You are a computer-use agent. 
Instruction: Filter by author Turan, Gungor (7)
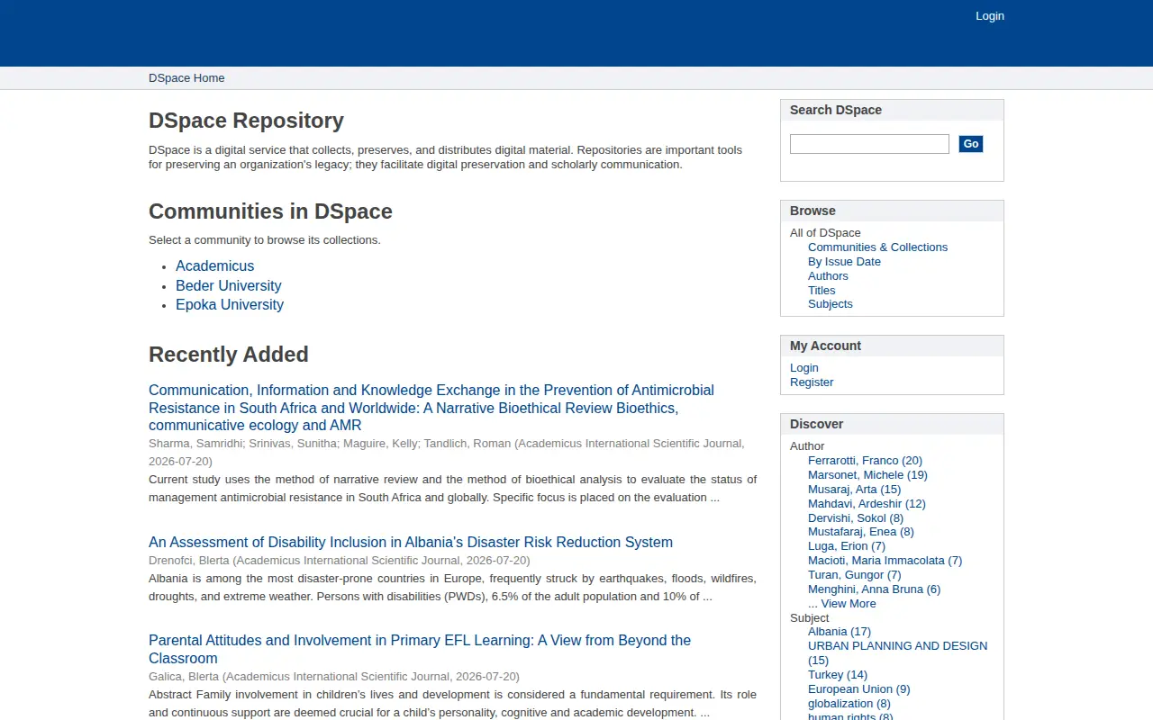854,575
